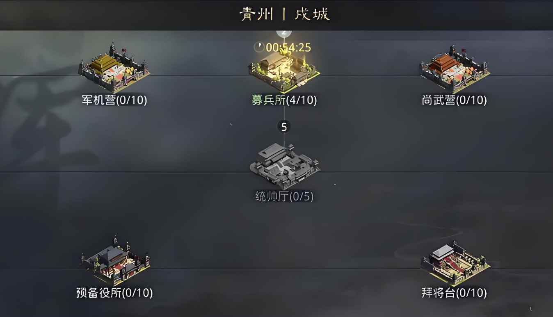
Task: Click the 统帅厅(0/5) label
Action: point(284,197)
